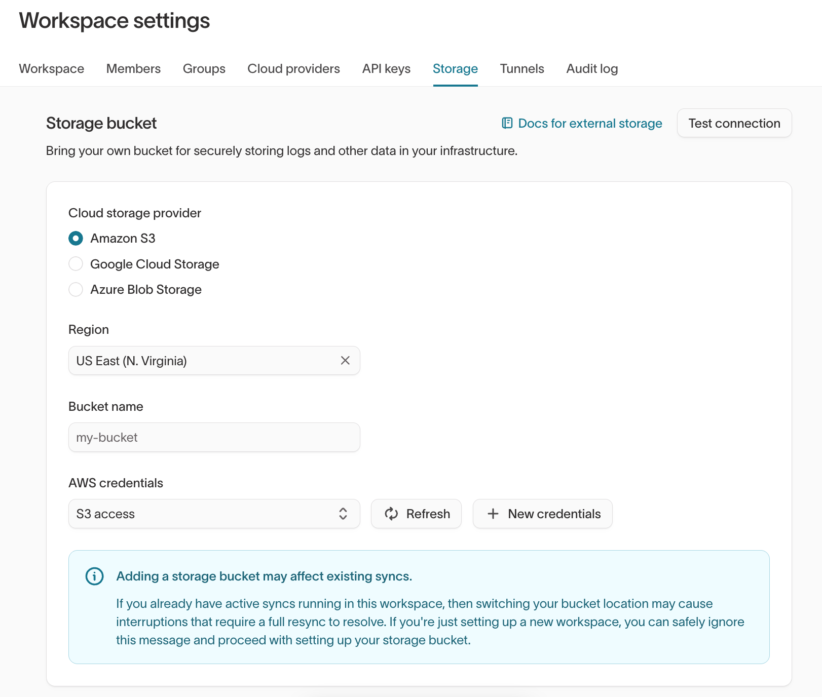The width and height of the screenshot is (822, 697).
Task: Focus the Bucket name input field
Action: pos(214,437)
